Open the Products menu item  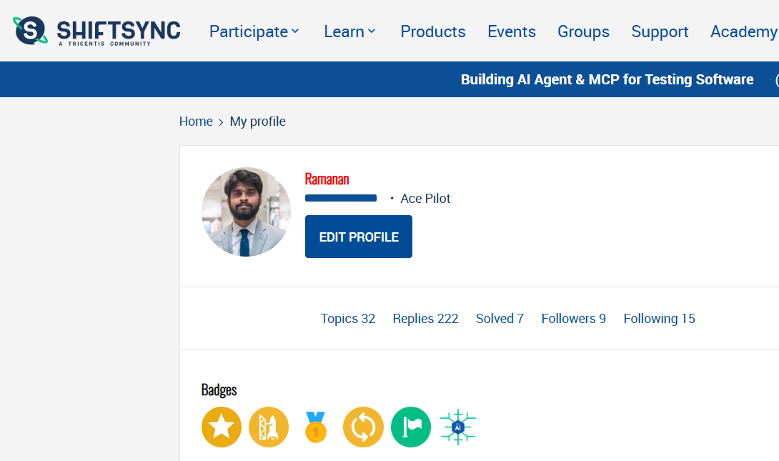point(432,31)
